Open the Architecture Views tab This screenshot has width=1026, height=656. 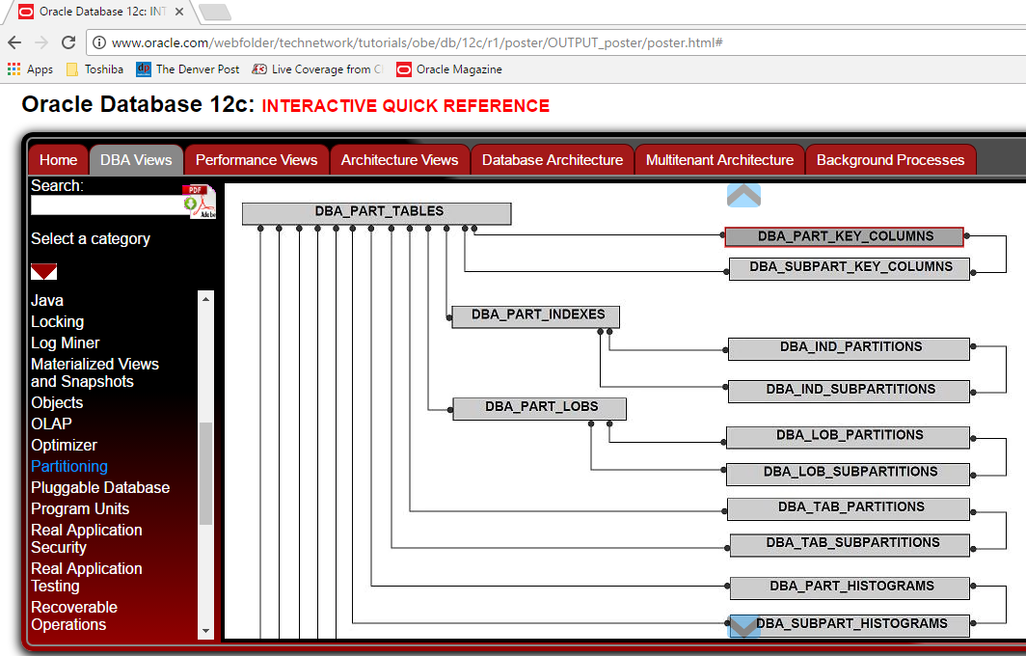pos(400,160)
